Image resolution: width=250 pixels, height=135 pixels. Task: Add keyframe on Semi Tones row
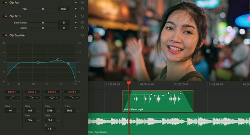click(76, 23)
